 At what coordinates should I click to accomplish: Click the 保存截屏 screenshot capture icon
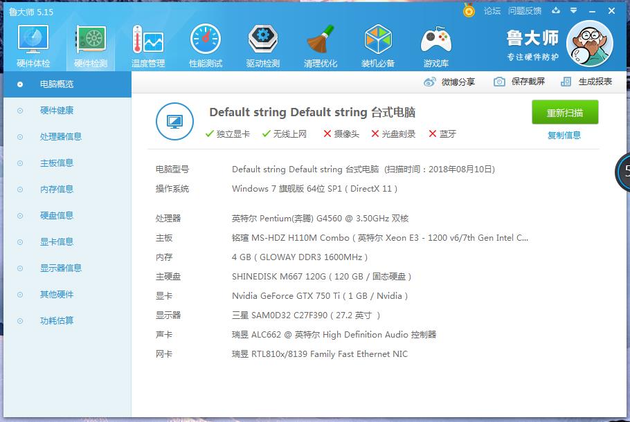(x=516, y=82)
